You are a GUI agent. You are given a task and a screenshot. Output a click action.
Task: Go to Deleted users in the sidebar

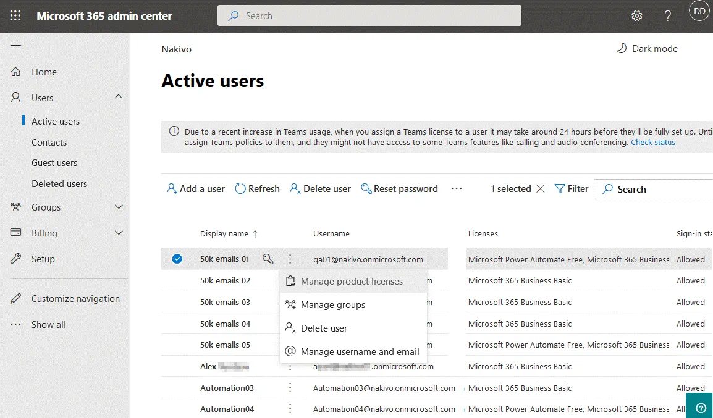click(x=59, y=183)
